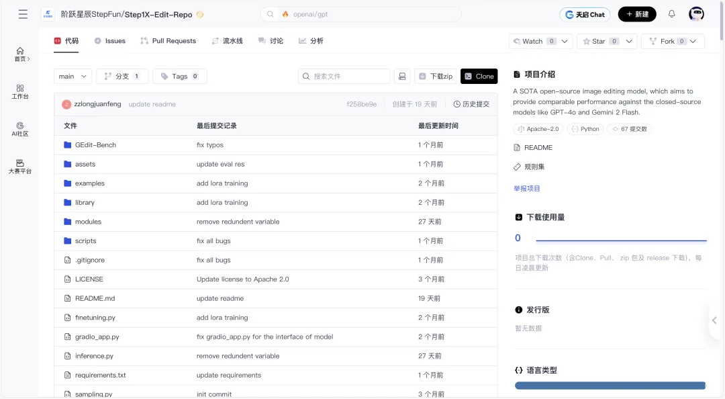Open the examples folder
This screenshot has height=399, width=725.
[x=90, y=183]
